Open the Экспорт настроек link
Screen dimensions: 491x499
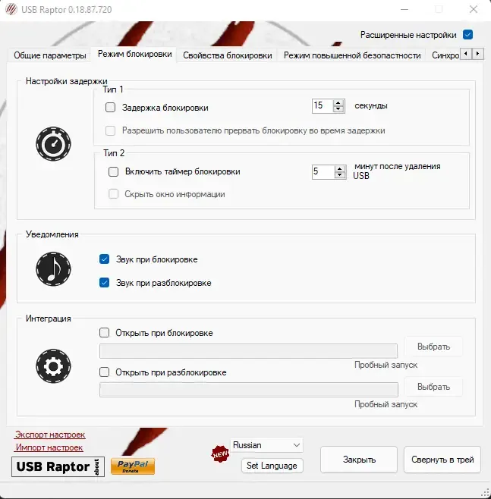coord(50,435)
